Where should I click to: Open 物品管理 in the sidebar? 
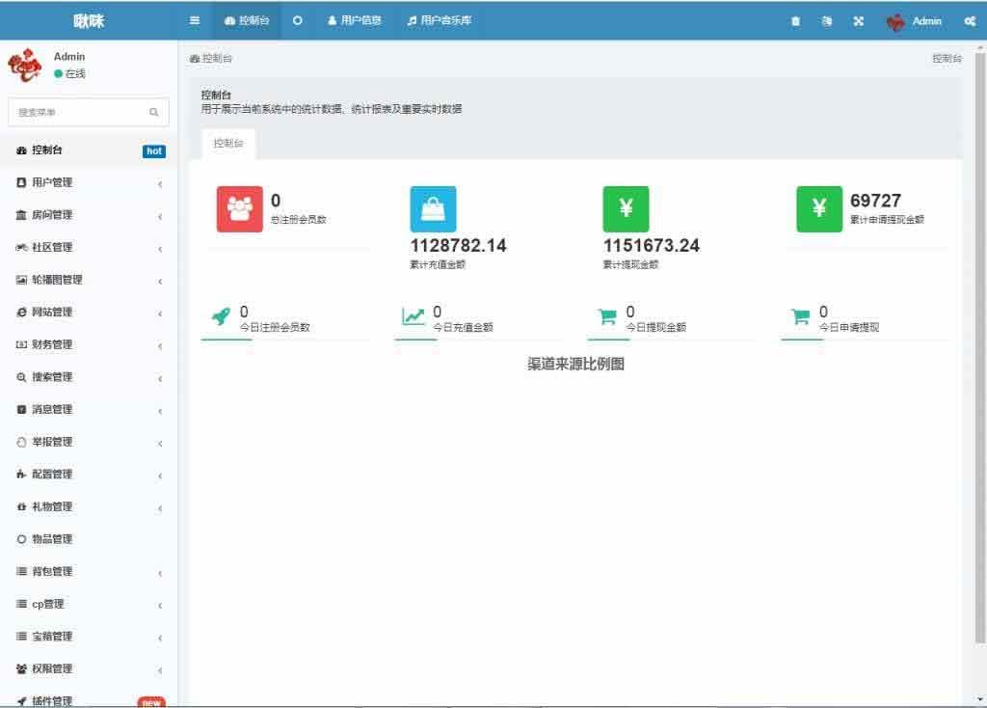tap(88, 539)
